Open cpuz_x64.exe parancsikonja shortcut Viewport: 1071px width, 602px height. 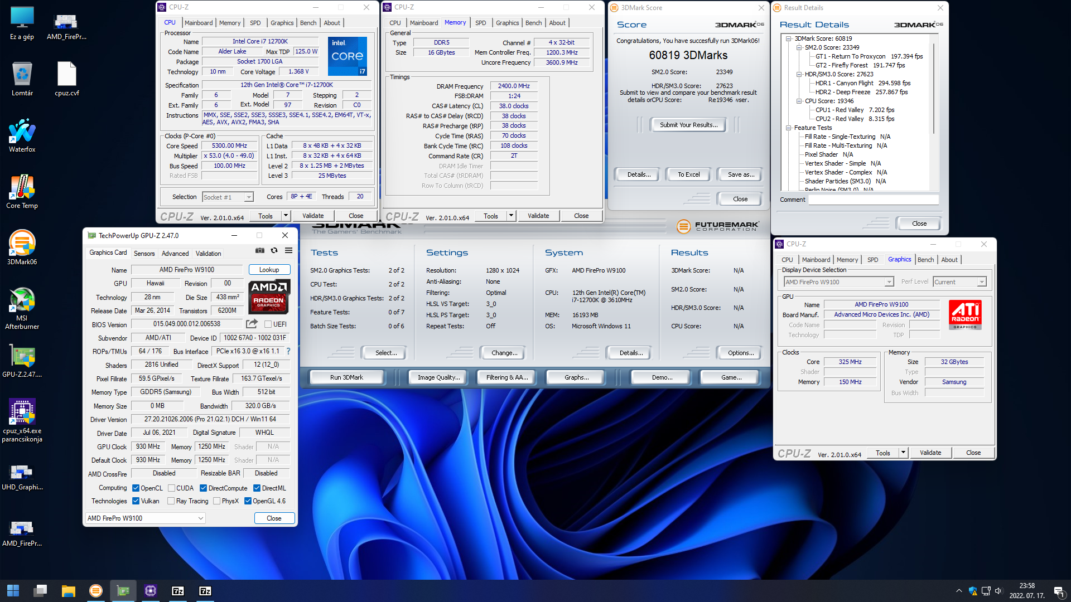22,421
